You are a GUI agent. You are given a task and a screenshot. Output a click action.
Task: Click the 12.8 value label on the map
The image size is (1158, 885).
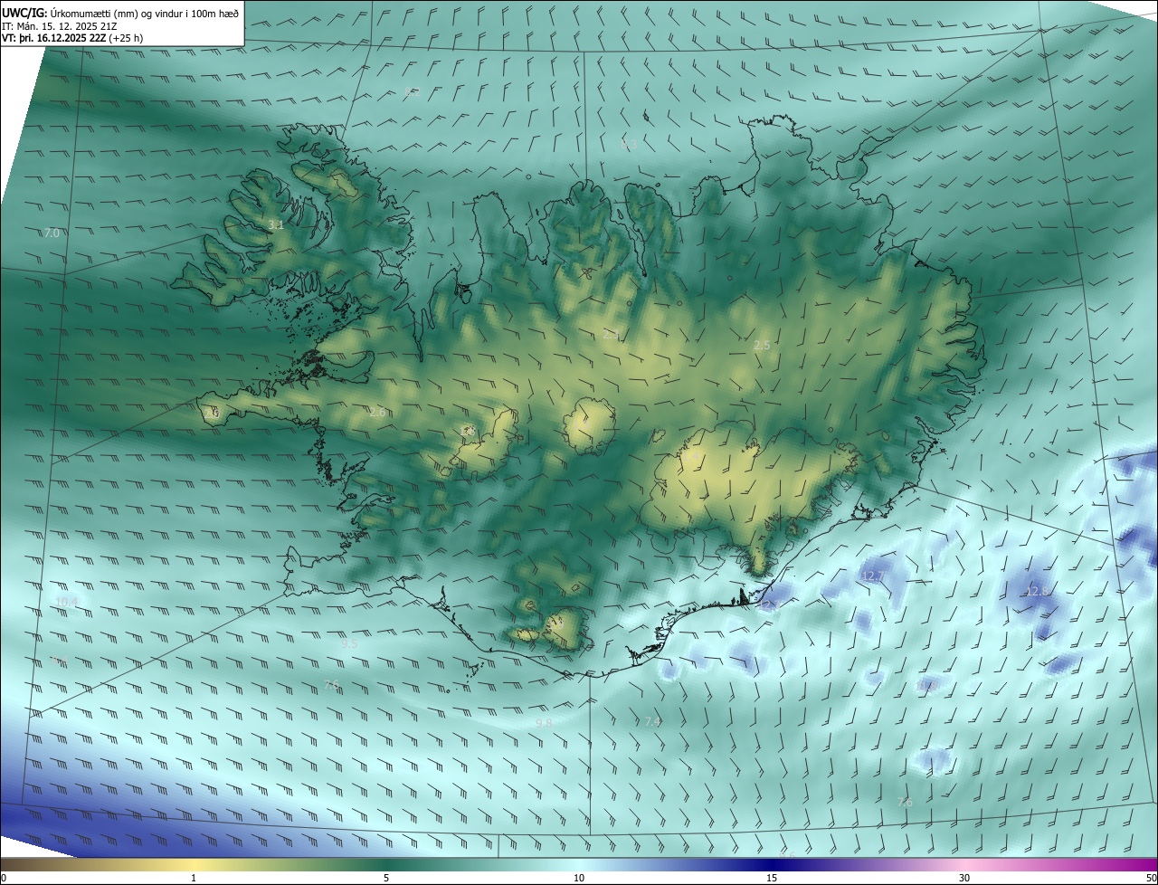click(1037, 591)
